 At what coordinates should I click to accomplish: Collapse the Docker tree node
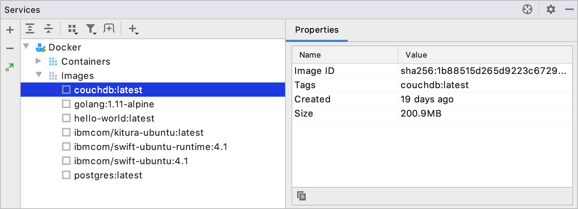(x=26, y=47)
